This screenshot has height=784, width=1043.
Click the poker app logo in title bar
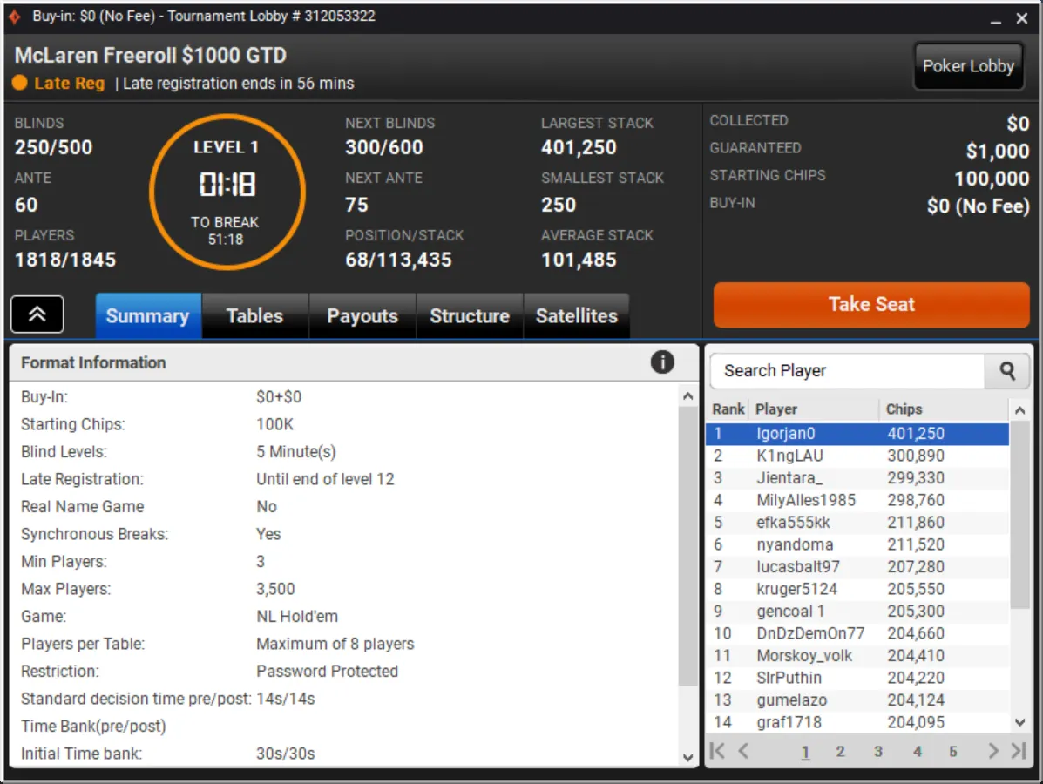[15, 17]
